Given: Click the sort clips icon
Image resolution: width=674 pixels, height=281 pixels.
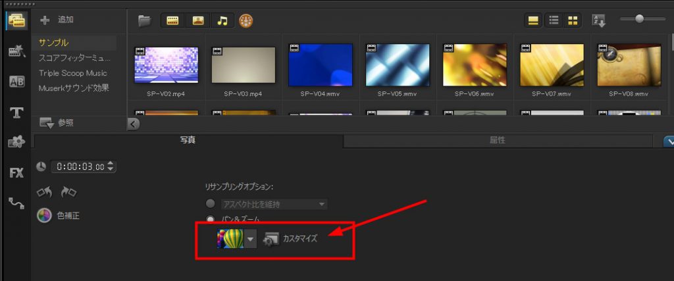Looking at the screenshot, I should 598,20.
